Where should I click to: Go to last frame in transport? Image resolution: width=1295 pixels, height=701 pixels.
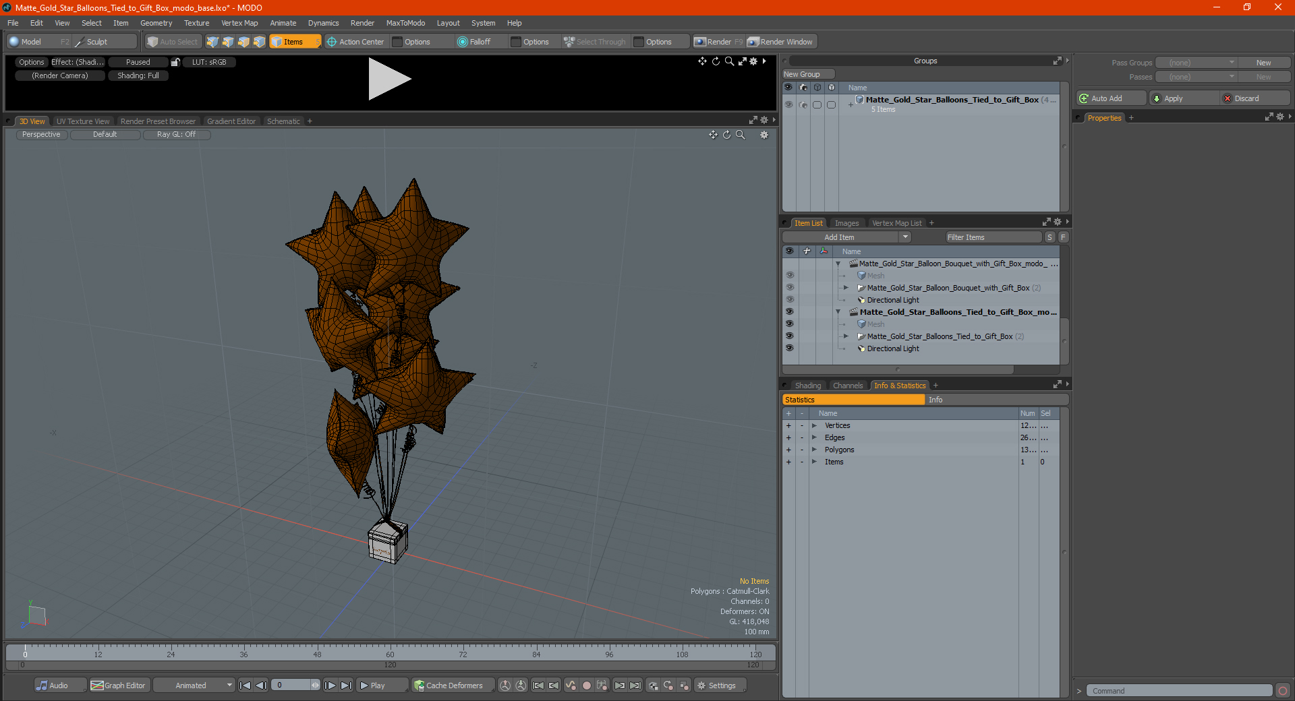click(x=346, y=685)
